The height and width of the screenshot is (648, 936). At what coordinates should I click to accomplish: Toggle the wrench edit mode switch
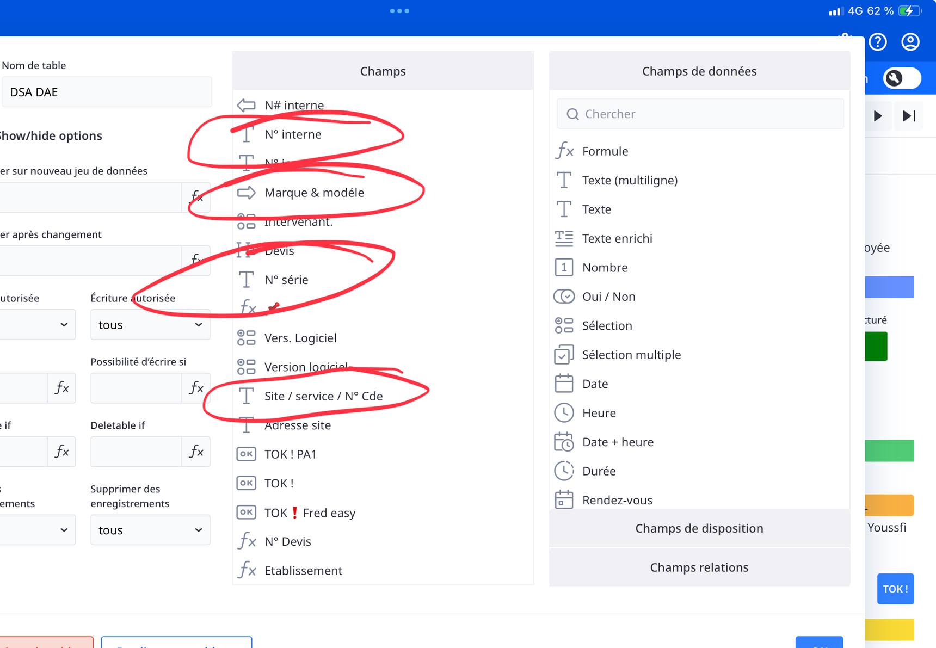click(901, 78)
